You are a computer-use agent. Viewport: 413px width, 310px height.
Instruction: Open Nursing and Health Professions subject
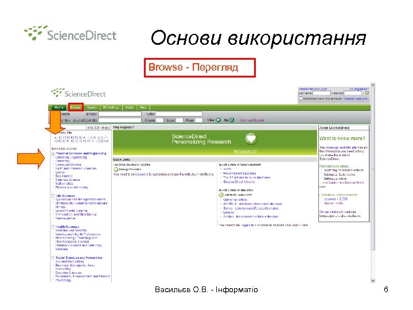pos(77,234)
